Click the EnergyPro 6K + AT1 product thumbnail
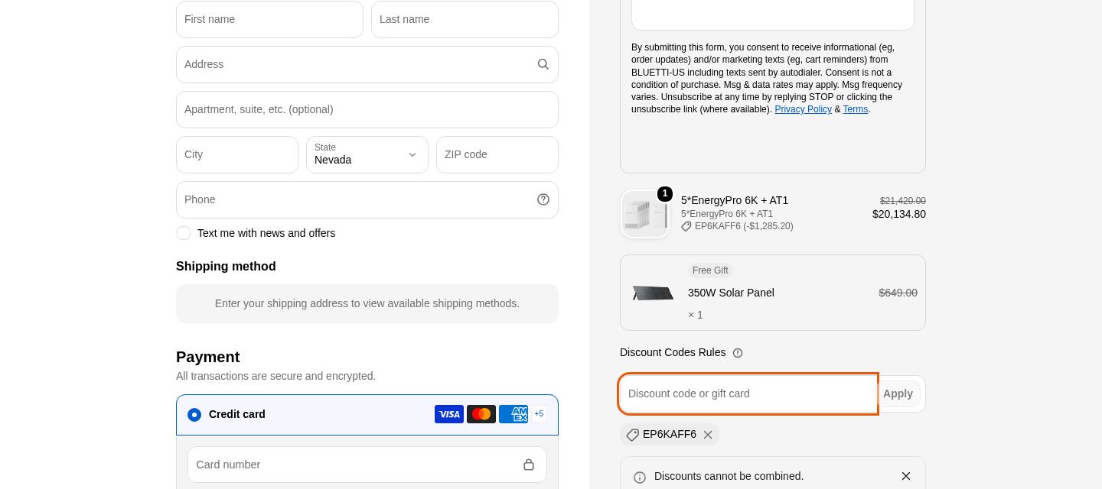Screen dimensions: 1102x489 [645, 214]
